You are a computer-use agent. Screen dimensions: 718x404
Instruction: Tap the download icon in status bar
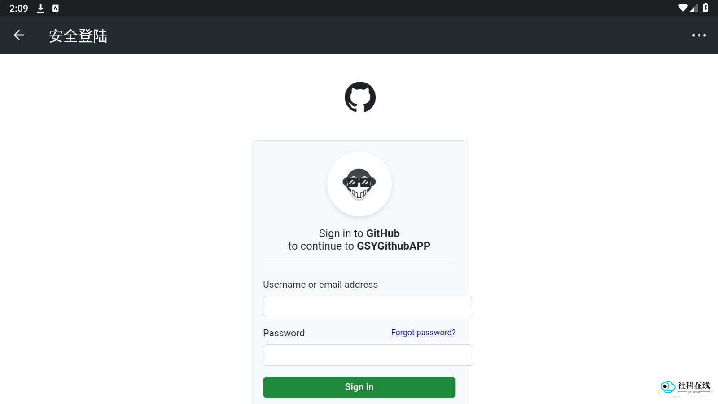pos(40,8)
